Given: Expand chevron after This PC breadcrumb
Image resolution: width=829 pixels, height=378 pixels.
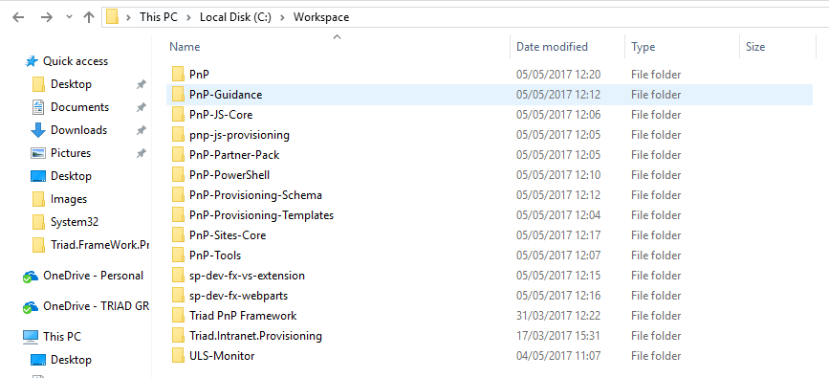Looking at the screenshot, I should (188, 17).
